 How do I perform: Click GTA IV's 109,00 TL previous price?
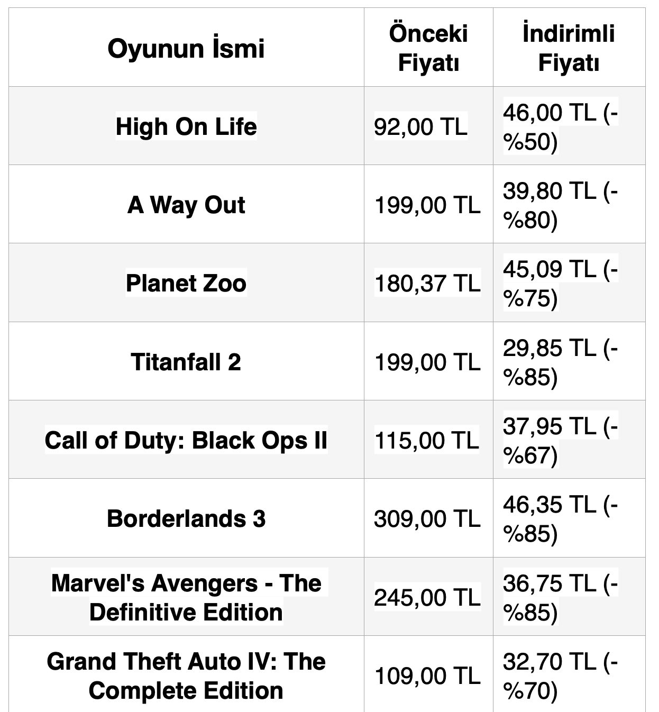click(427, 676)
